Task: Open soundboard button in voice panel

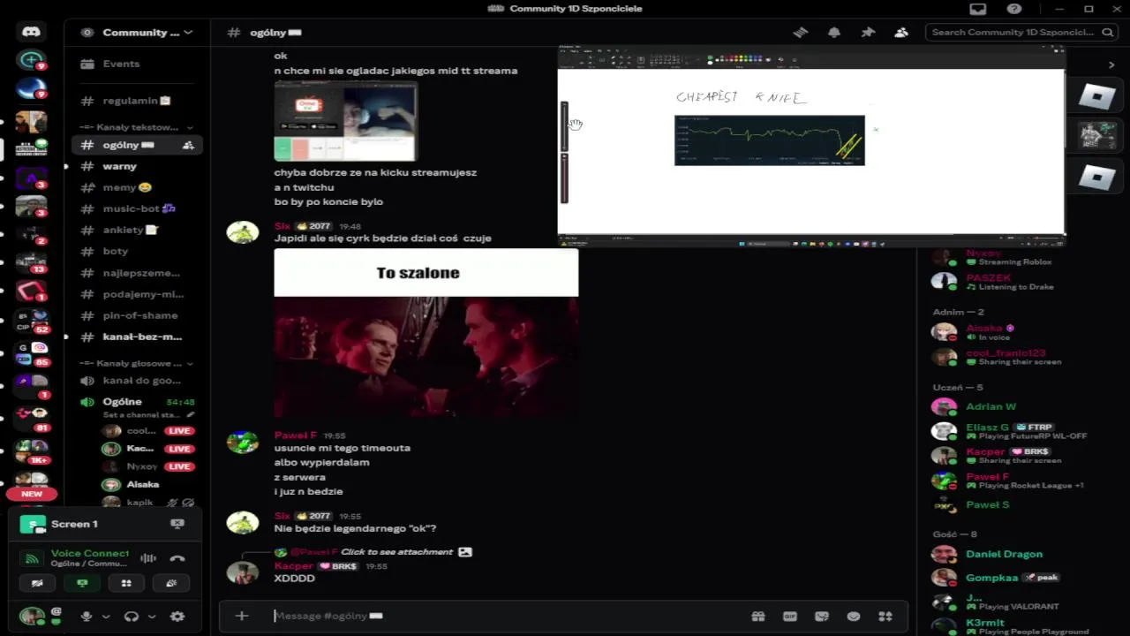Action: [x=170, y=583]
